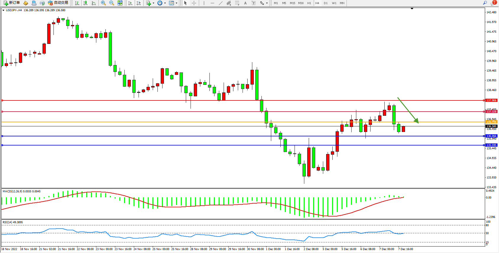Viewport: 499px width, 253px height.
Task: Toggle AutoTrading (自动交易) button
Action: (x=58, y=3)
